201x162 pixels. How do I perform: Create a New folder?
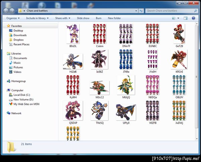tap(114, 18)
